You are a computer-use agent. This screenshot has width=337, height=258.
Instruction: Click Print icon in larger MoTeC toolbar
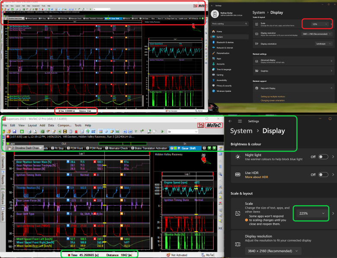tap(29, 131)
